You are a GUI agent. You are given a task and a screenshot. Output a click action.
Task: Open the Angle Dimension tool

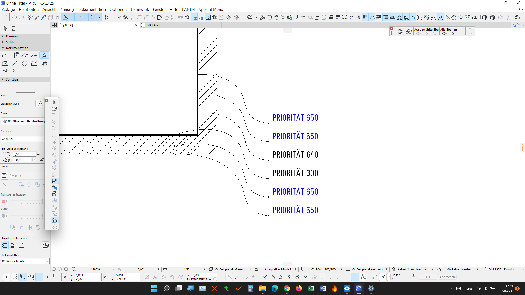[x=25, y=55]
